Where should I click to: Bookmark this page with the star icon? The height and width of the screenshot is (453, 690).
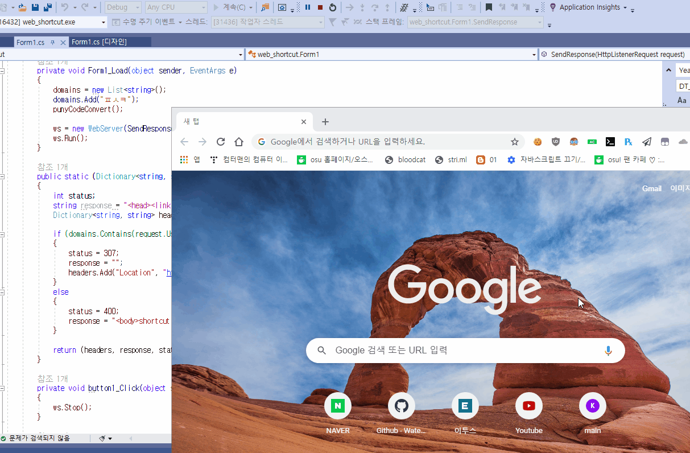tap(515, 142)
